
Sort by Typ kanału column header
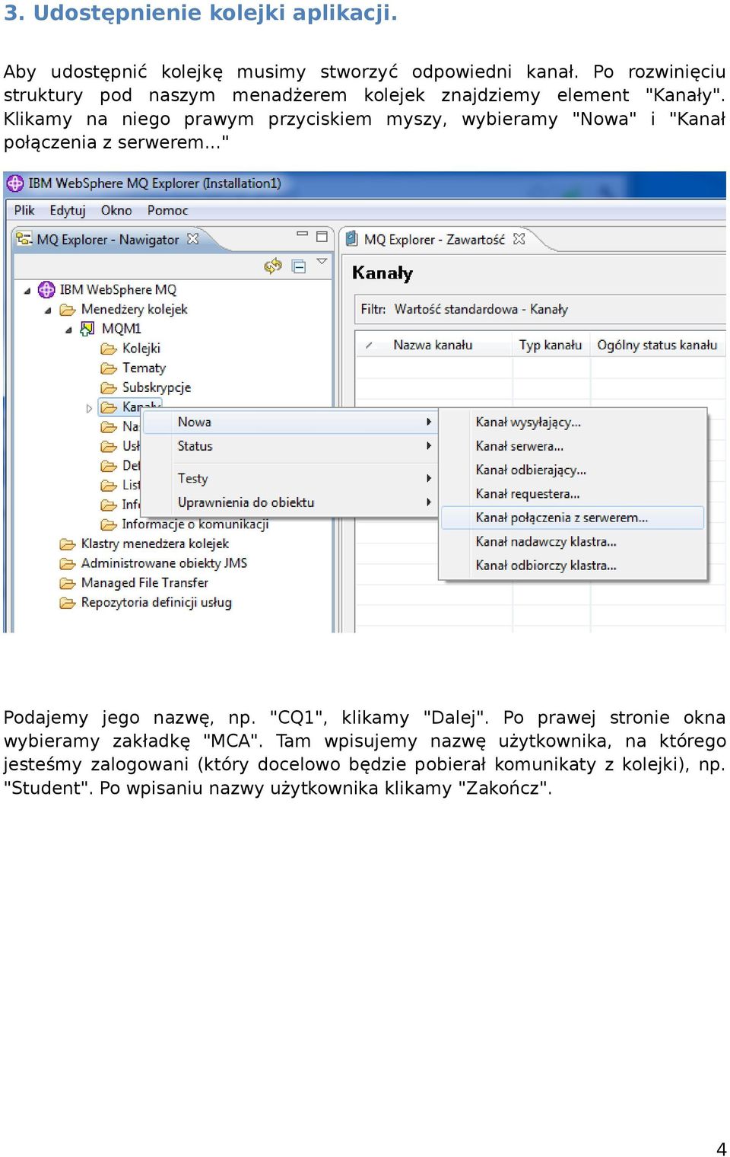551,345
